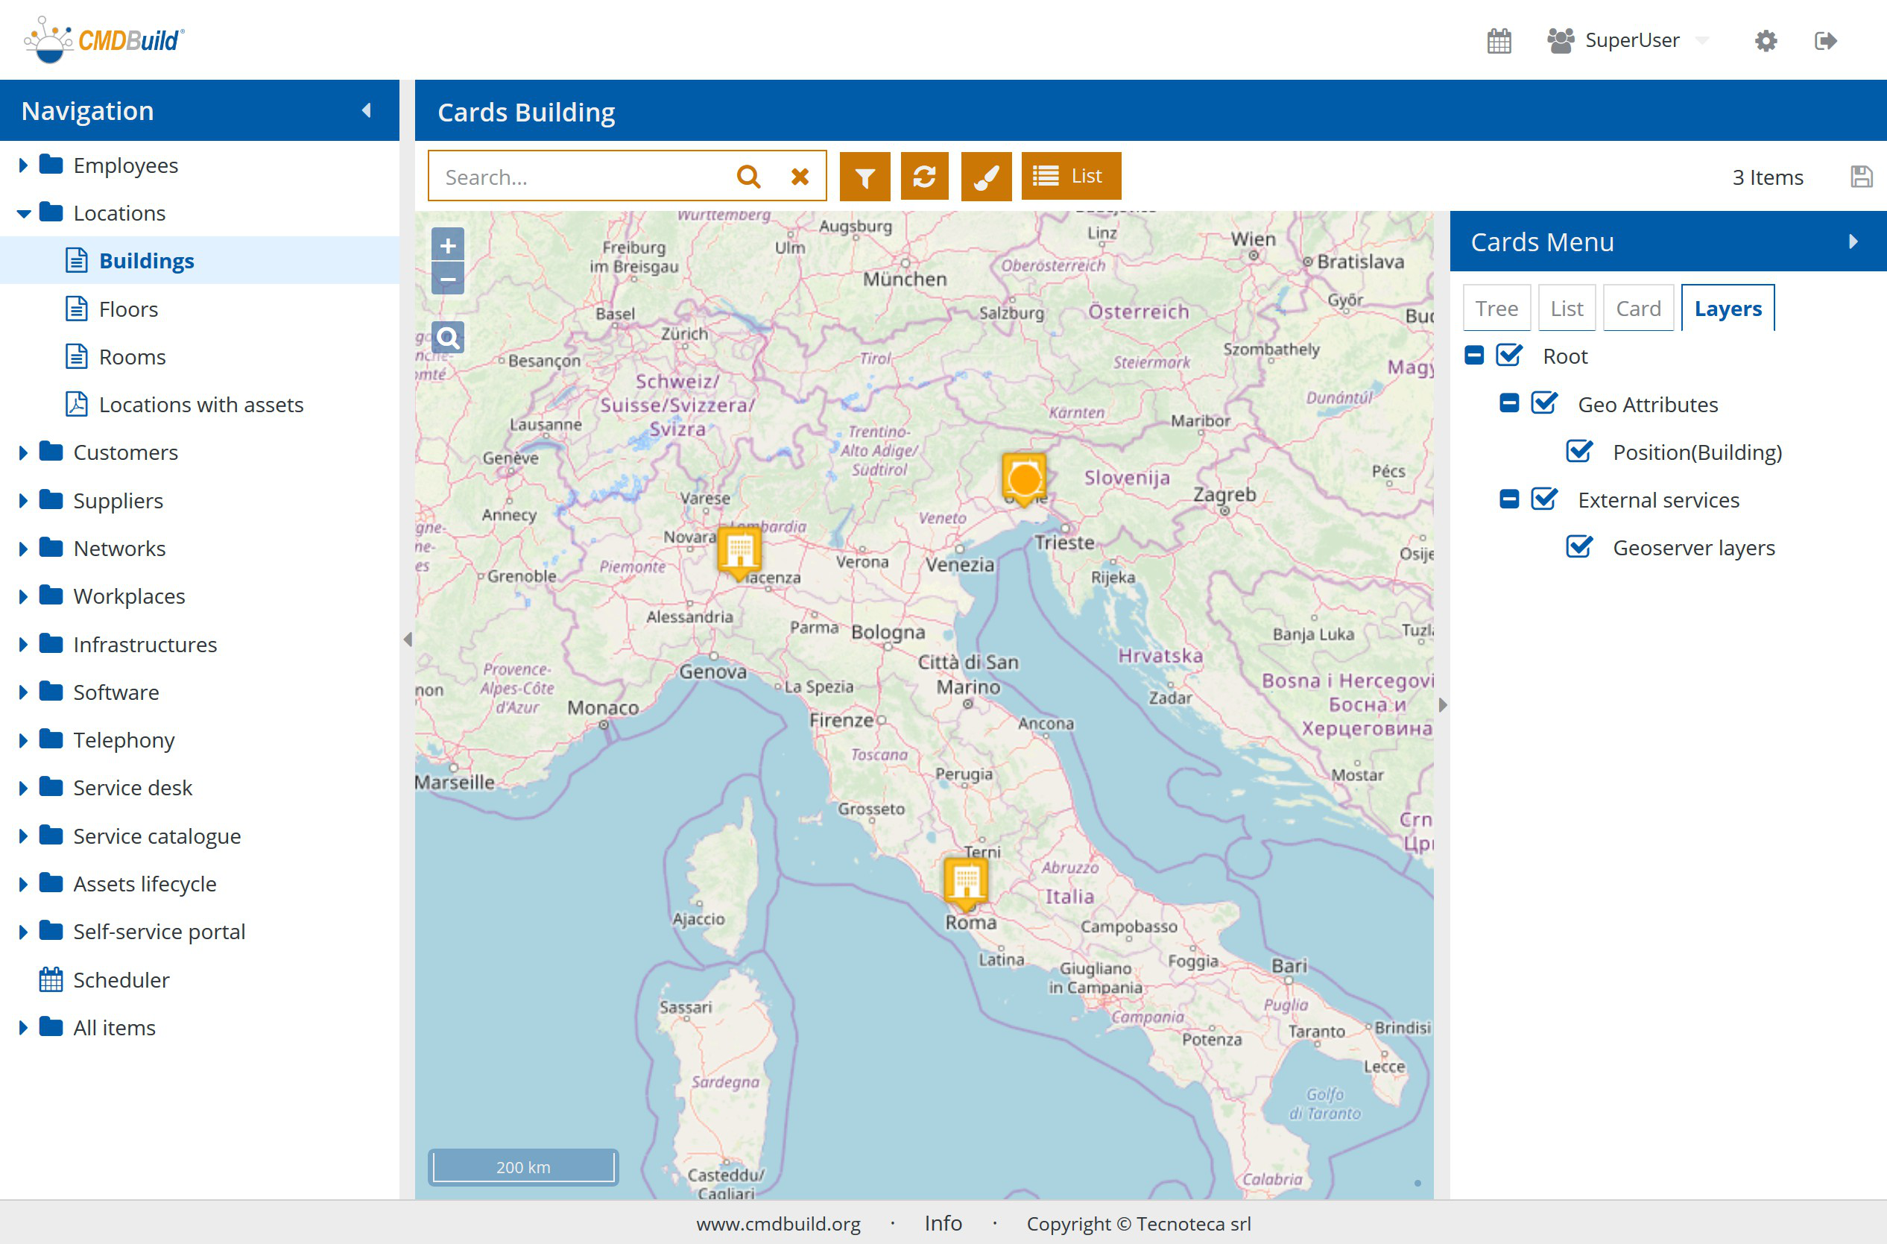Expand the Employees folder
The image size is (1887, 1244).
pyautogui.click(x=23, y=165)
